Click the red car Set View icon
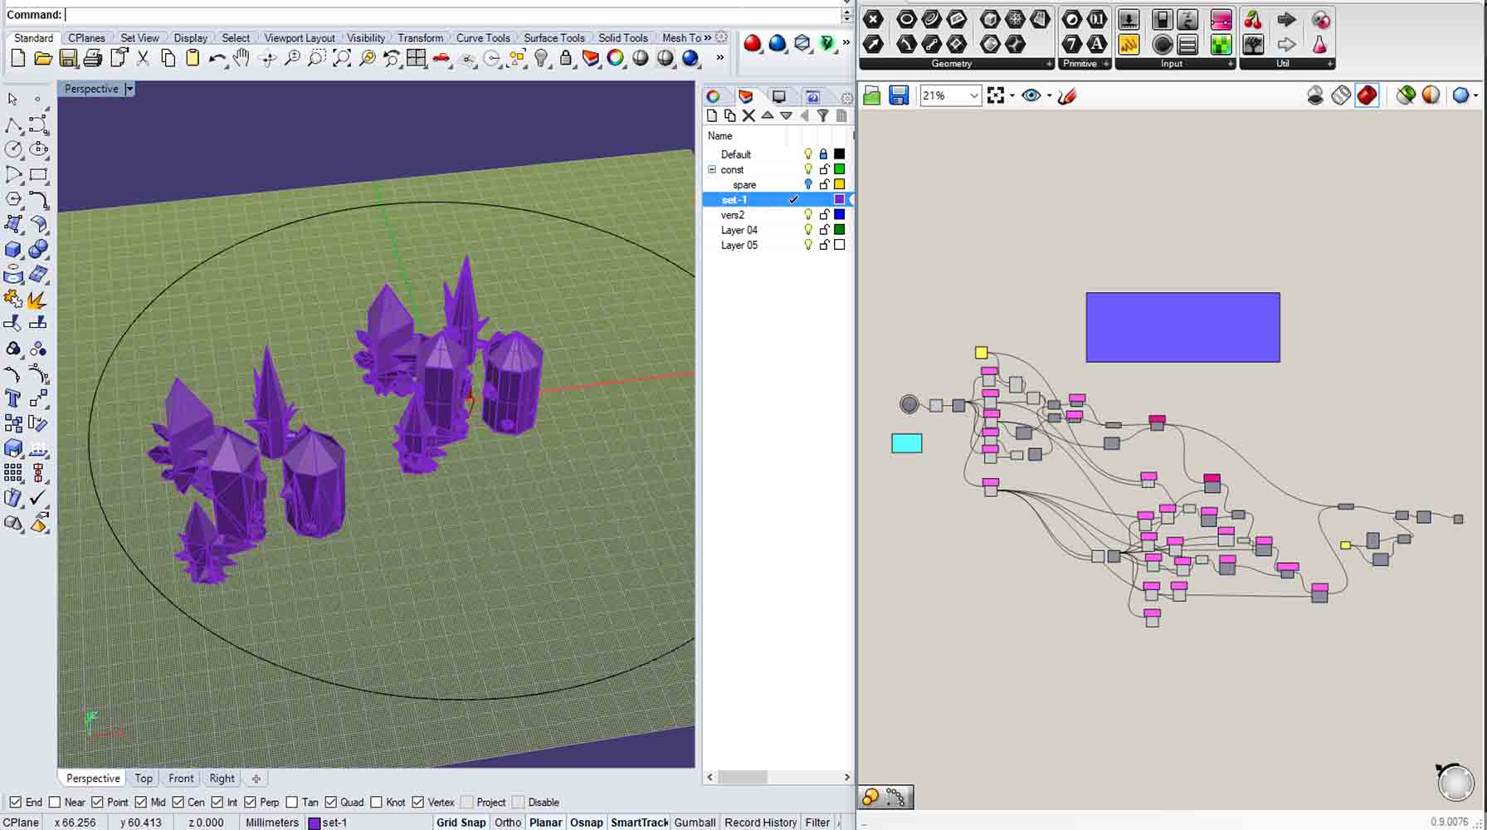Viewport: 1487px width, 830px height. click(441, 58)
